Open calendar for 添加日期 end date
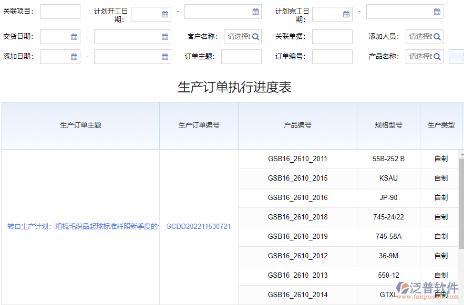Viewport: 464px width, 305px height. pyautogui.click(x=164, y=57)
